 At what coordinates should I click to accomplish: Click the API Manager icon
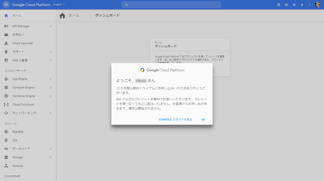coord(6,26)
